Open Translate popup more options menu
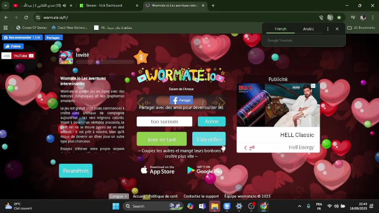The height and width of the screenshot is (213, 379). (x=327, y=29)
